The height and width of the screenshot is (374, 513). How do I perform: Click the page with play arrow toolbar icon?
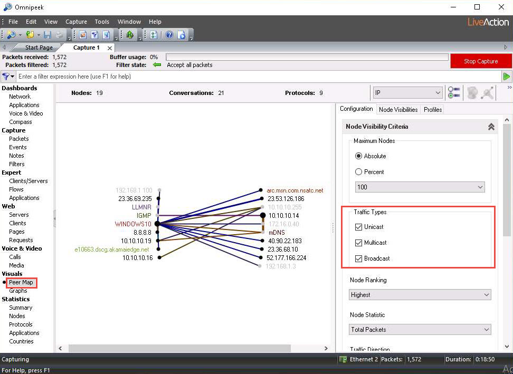pyautogui.click(x=182, y=35)
